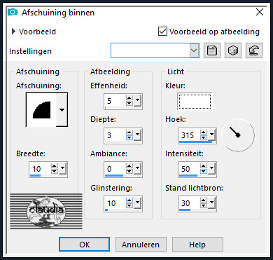Decrease Hoek with the down spinner arrow

(x=204, y=137)
